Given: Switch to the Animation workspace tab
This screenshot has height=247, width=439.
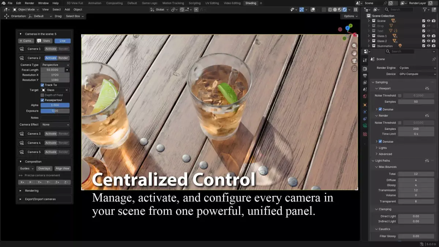Looking at the screenshot, I should coord(95,3).
